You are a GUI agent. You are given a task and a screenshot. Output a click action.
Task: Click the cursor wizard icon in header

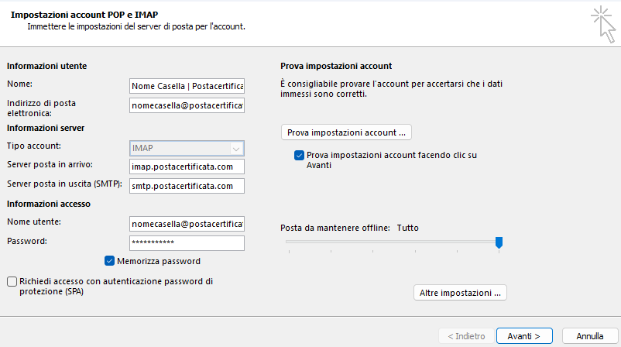[603, 24]
